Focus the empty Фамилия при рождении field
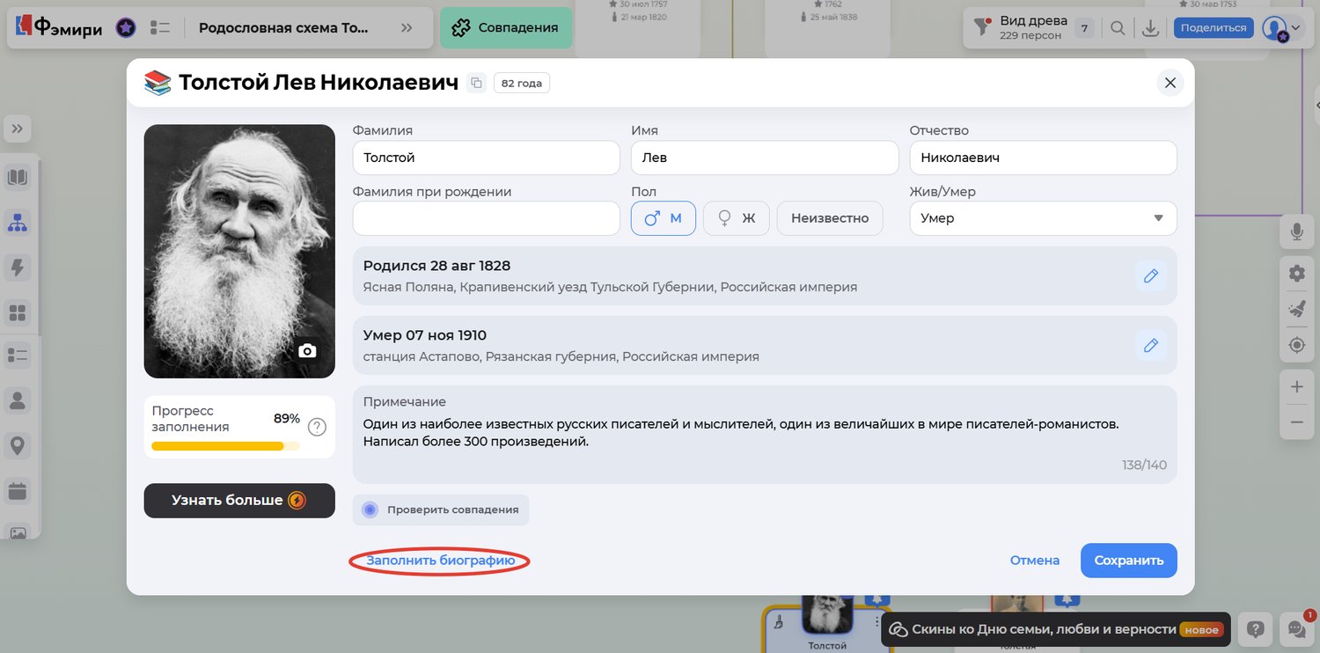The width and height of the screenshot is (1320, 653). tap(487, 218)
